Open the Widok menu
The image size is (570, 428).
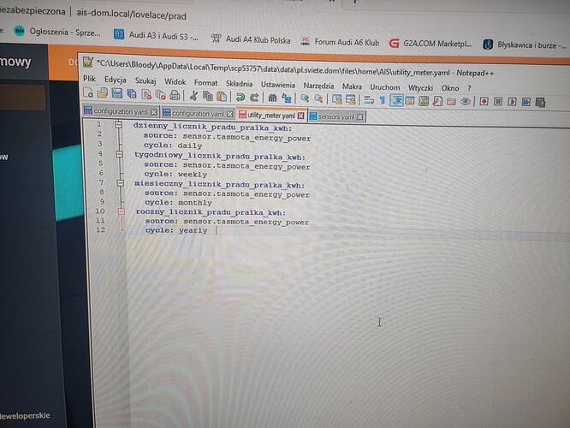[x=175, y=82]
